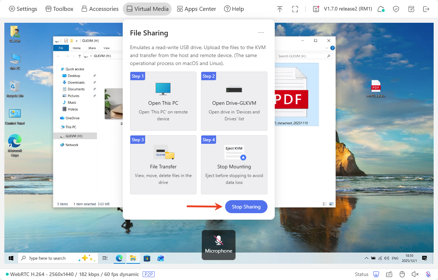The image size is (438, 280).
Task: Click the collapse toolbar up-arrow icon
Action: pyautogui.click(x=279, y=9)
